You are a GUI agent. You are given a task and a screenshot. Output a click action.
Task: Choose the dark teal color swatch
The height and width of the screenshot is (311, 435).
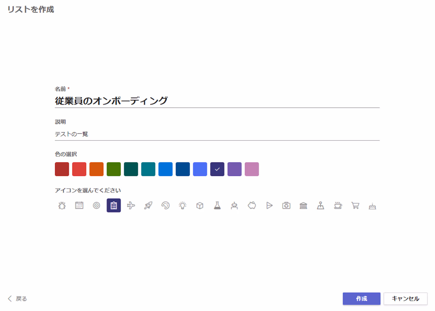click(131, 169)
